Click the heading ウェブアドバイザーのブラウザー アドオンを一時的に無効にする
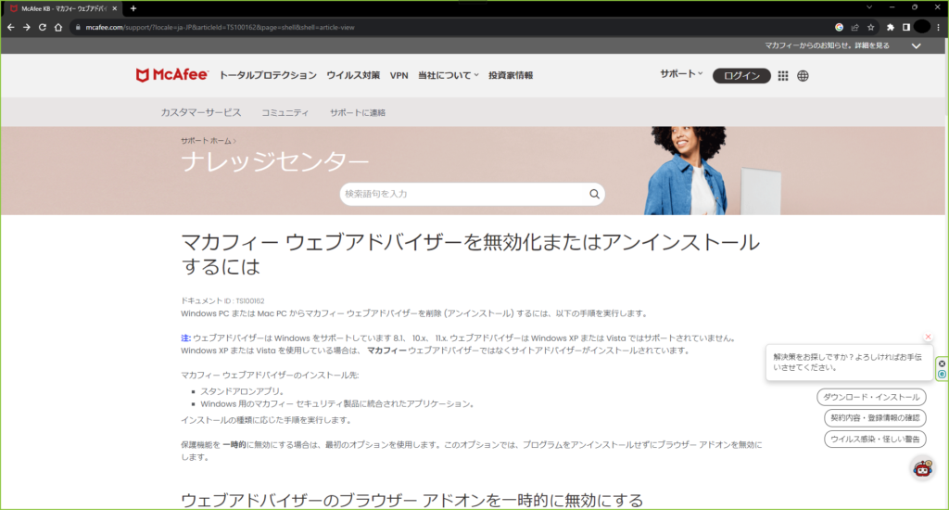This screenshot has width=949, height=510. tap(411, 500)
